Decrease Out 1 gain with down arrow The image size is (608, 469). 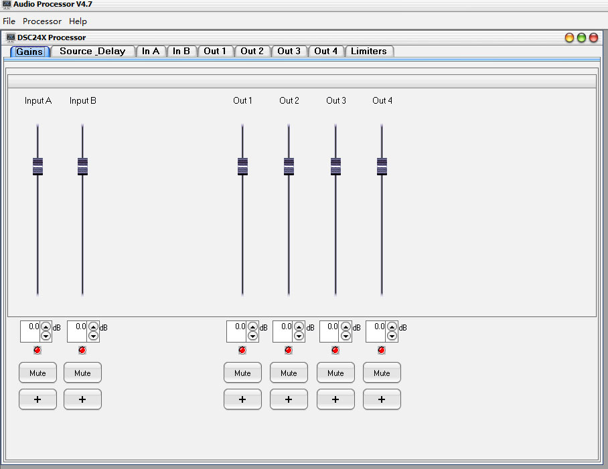coord(253,336)
